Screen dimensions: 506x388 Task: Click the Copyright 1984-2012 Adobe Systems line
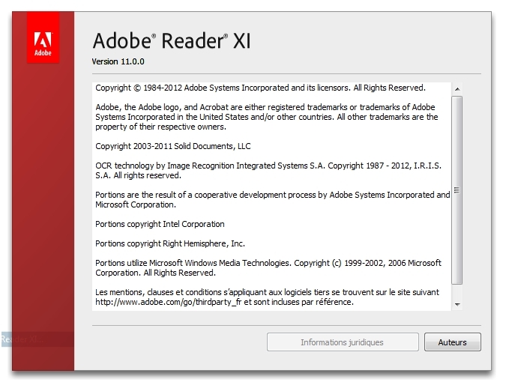point(260,88)
